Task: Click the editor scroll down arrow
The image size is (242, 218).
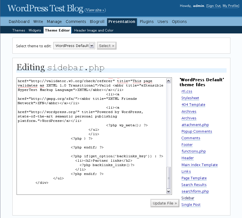Action: click(169, 191)
